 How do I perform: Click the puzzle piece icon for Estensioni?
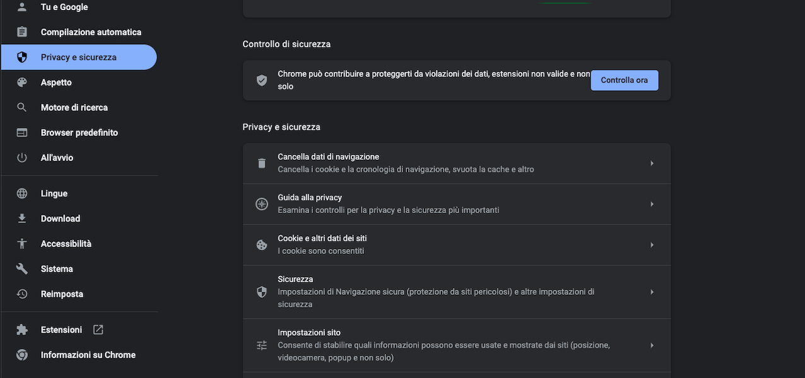[x=22, y=329]
